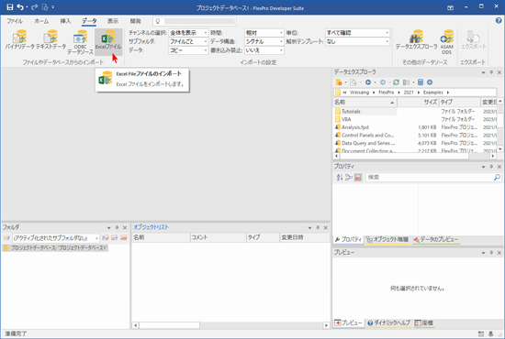Toggle pin on the Object List panel
The height and width of the screenshot is (339, 505).
[318, 227]
